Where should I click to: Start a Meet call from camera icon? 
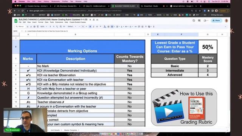(x=205, y=20)
